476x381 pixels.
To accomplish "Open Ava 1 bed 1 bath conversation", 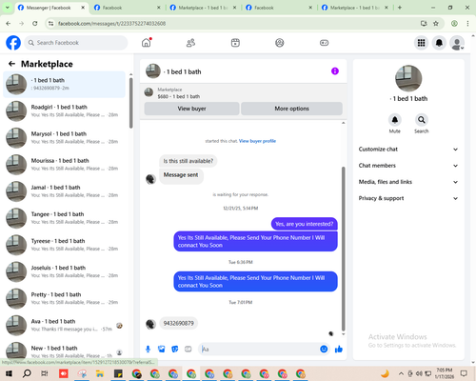I will [x=65, y=325].
